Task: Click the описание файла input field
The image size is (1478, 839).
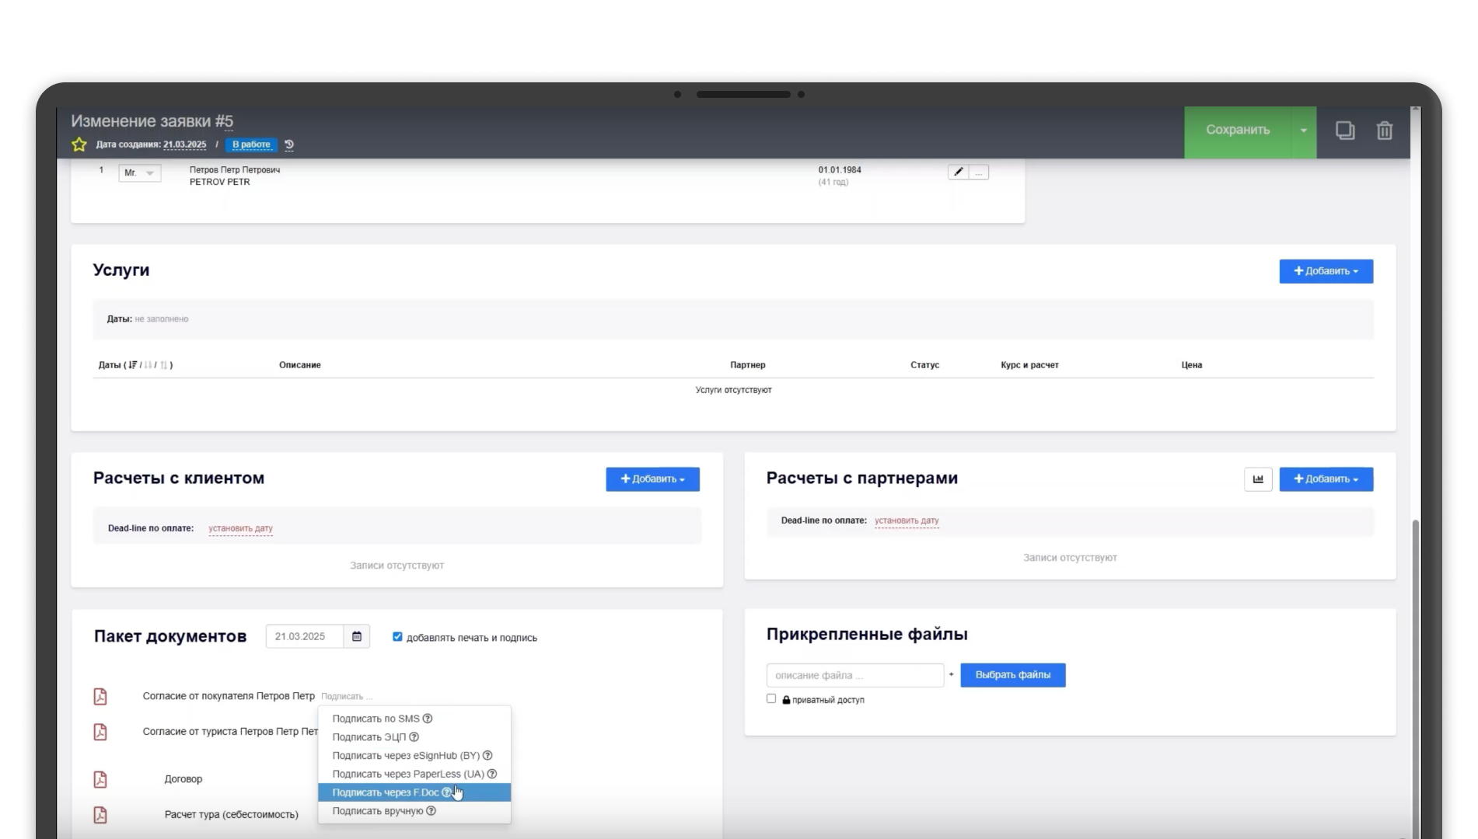Action: 854,675
